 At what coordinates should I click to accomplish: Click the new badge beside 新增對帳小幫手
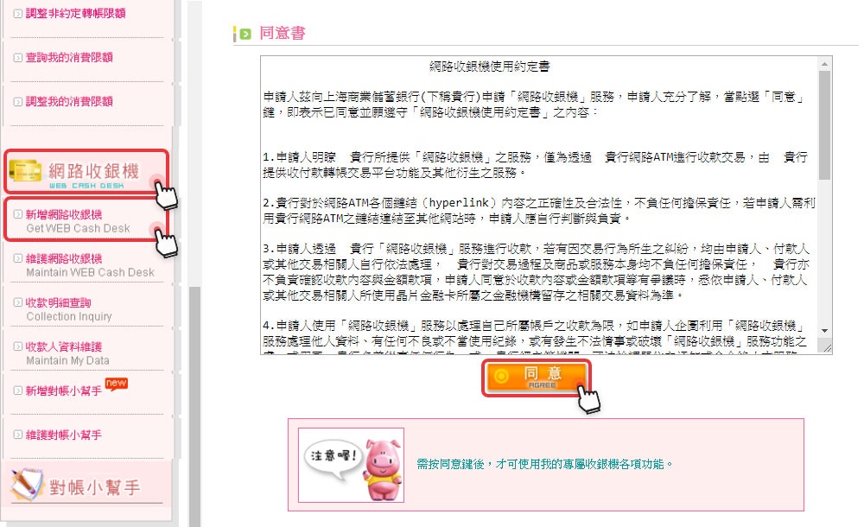click(117, 384)
